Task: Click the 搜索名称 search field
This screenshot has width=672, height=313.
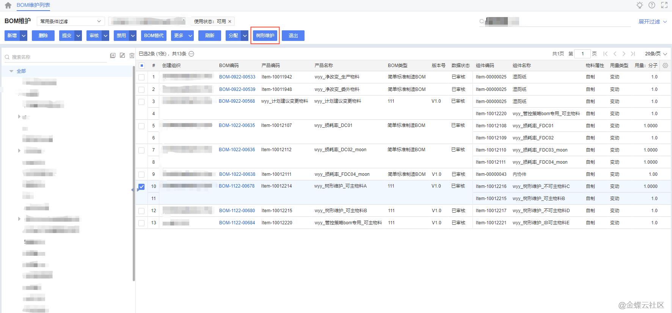Action: click(x=57, y=57)
